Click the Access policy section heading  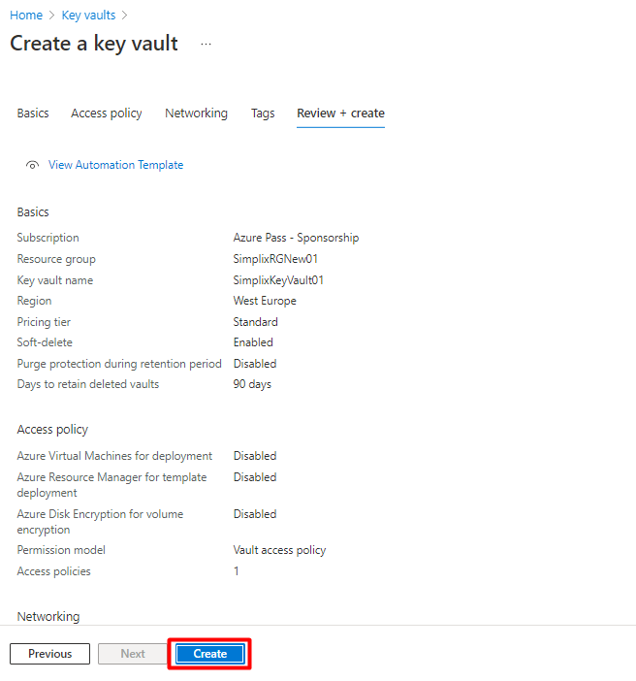coord(52,430)
